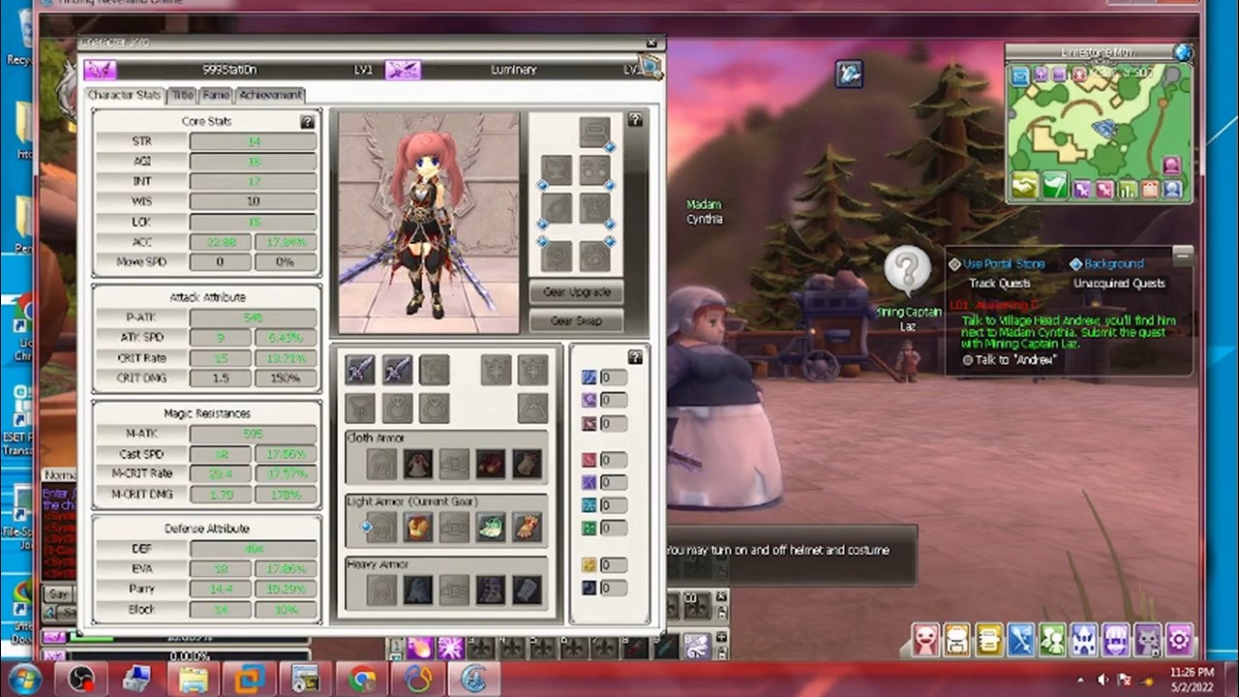Screen dimensions: 1239x697
Task: Open the yellow scroll menu icon
Action: point(989,640)
